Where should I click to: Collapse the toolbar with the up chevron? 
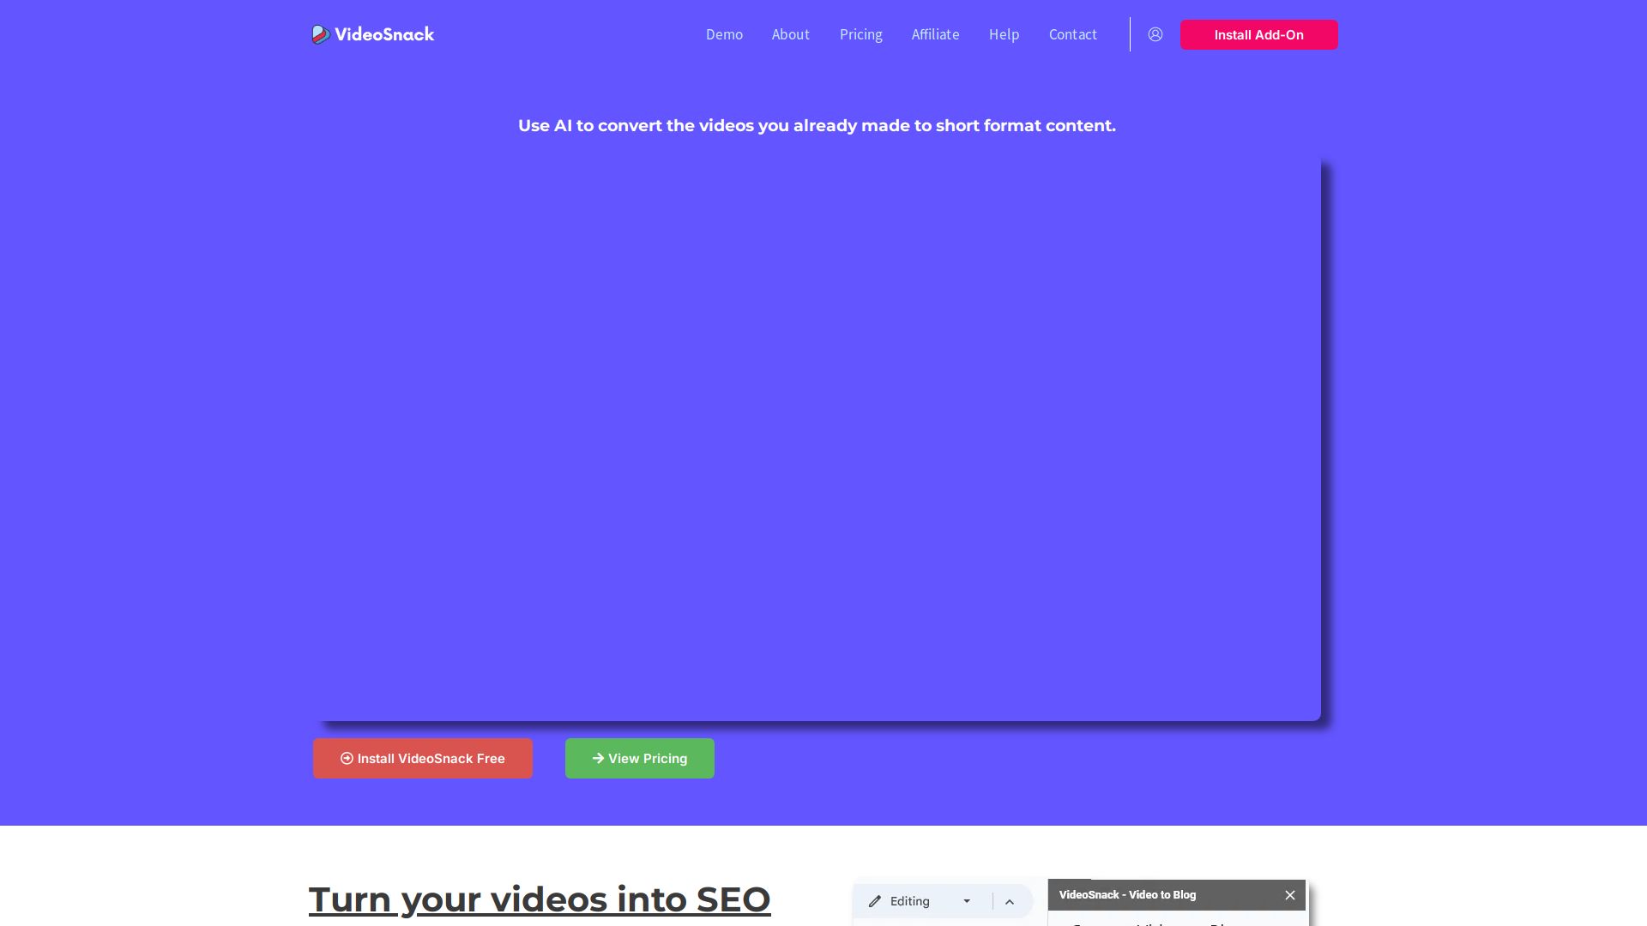1010,902
